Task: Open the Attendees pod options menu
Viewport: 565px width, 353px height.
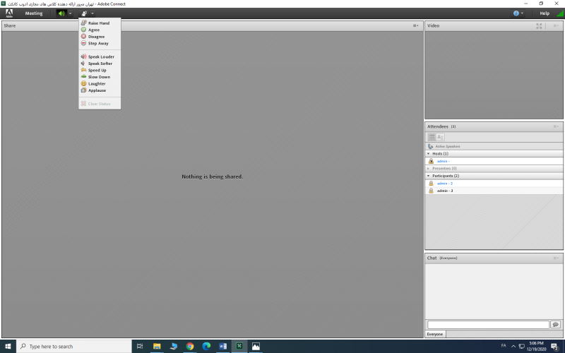Action: [x=556, y=126]
